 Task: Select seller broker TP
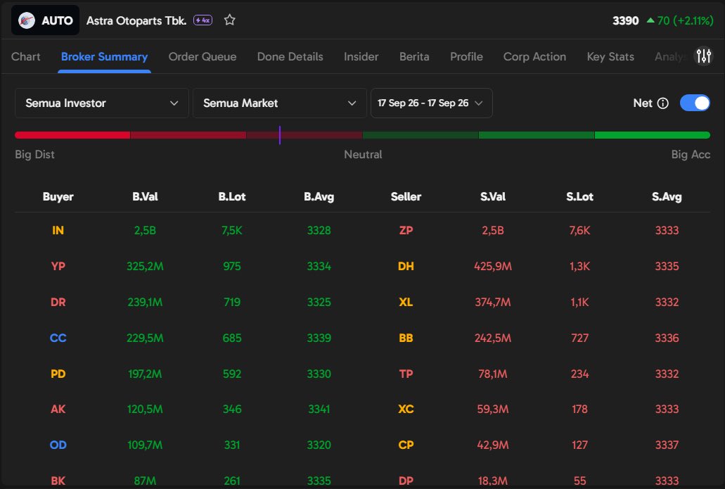[406, 374]
